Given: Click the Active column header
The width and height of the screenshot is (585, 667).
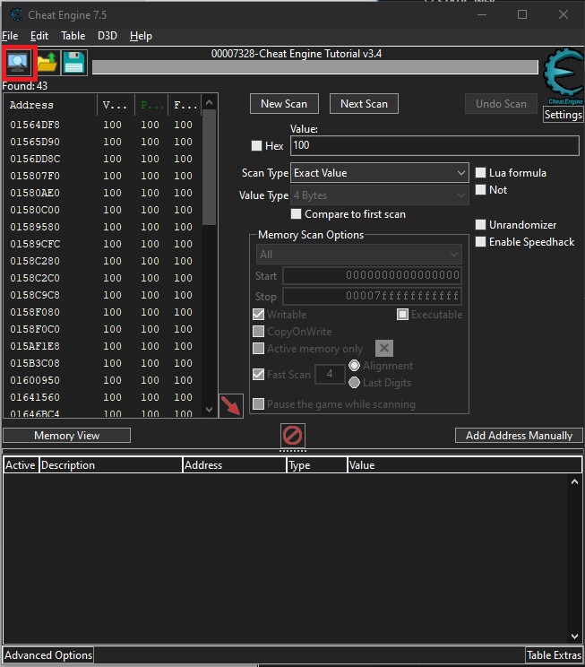Looking at the screenshot, I should 21,465.
